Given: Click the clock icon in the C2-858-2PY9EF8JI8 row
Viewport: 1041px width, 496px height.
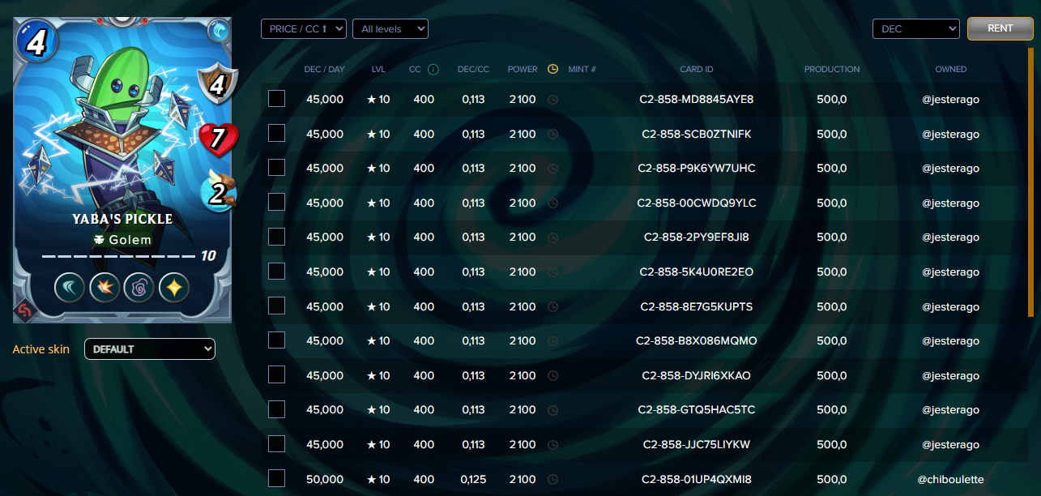Looking at the screenshot, I should [x=552, y=237].
